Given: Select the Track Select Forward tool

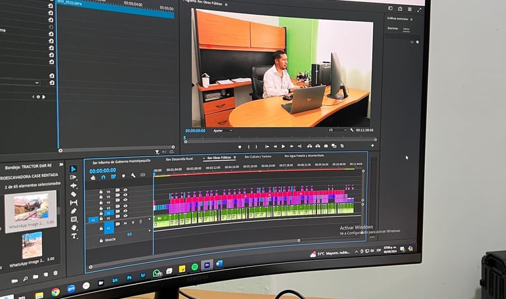Looking at the screenshot, I should [x=73, y=177].
